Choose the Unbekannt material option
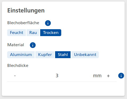 point(85,55)
